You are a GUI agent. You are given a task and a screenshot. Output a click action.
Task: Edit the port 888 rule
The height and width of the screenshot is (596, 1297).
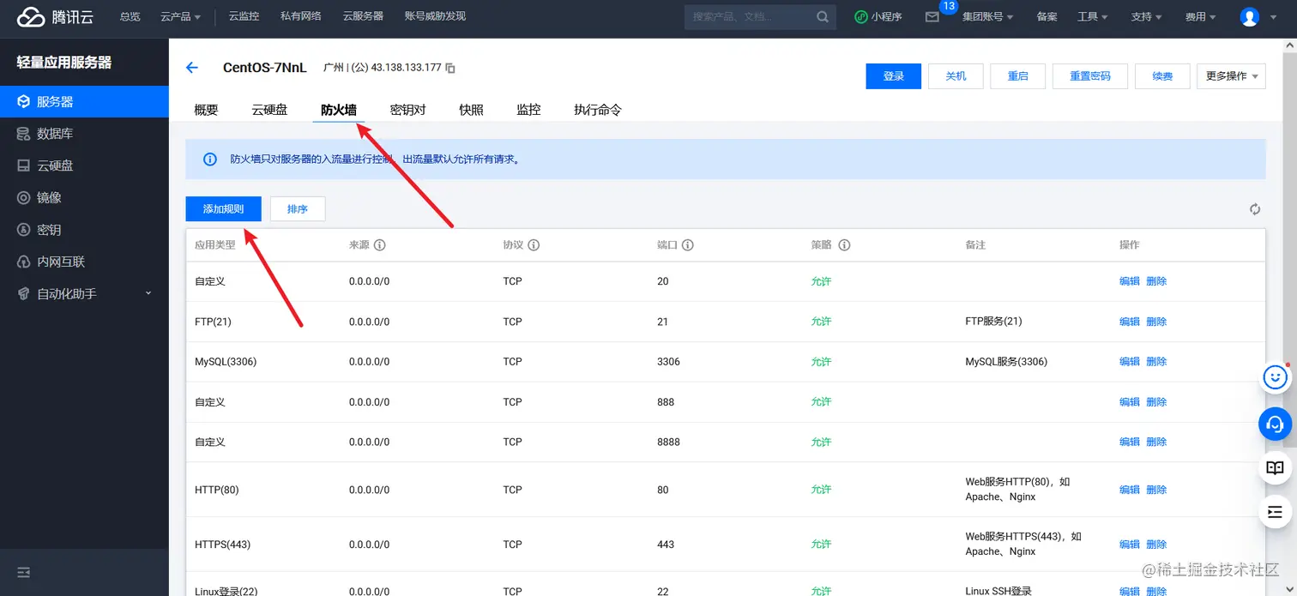(1130, 402)
